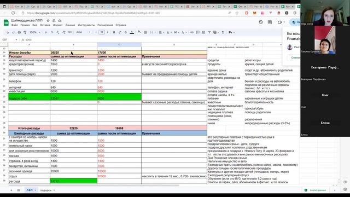This screenshot has height=197, width=350.
Task: Click the insert chart icon
Action: (203, 32)
